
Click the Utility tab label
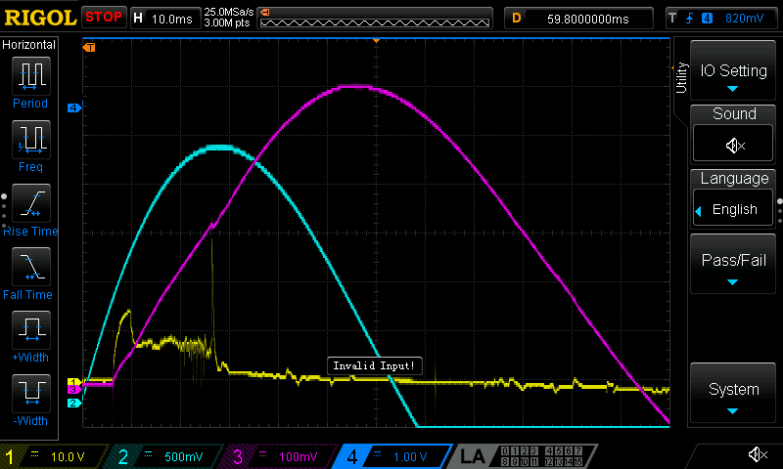pos(681,76)
